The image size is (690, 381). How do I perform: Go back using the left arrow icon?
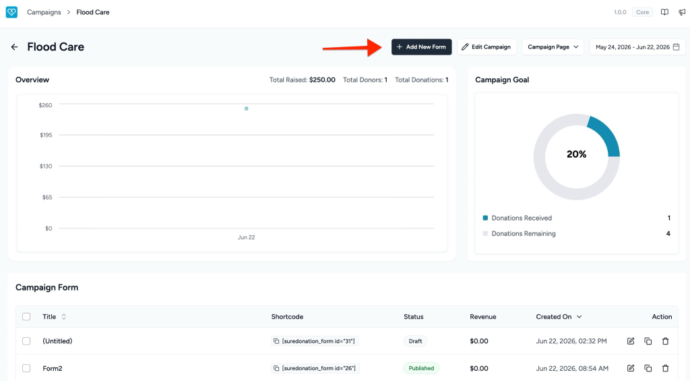(15, 47)
